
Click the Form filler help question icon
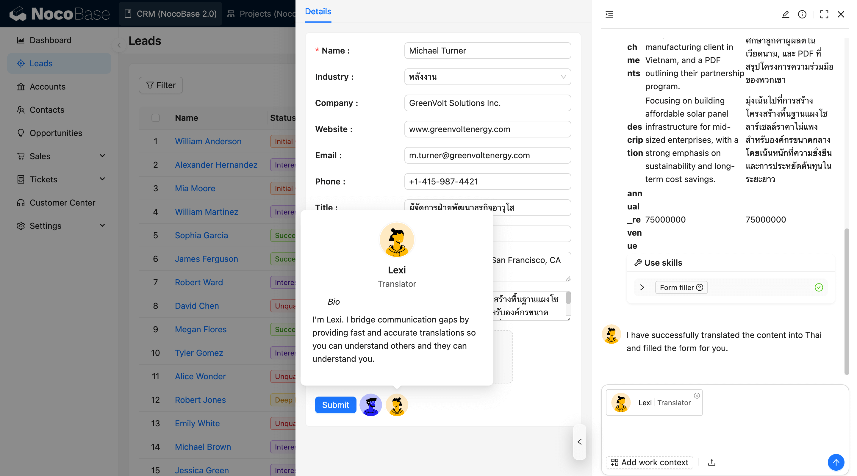click(x=700, y=287)
